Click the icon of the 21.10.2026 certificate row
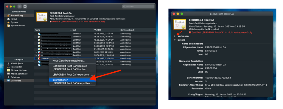 (x=39, y=49)
